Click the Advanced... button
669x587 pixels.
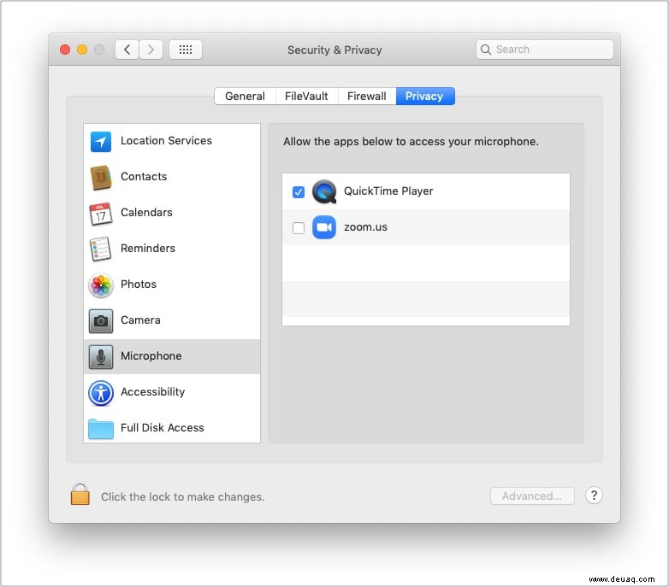point(532,496)
